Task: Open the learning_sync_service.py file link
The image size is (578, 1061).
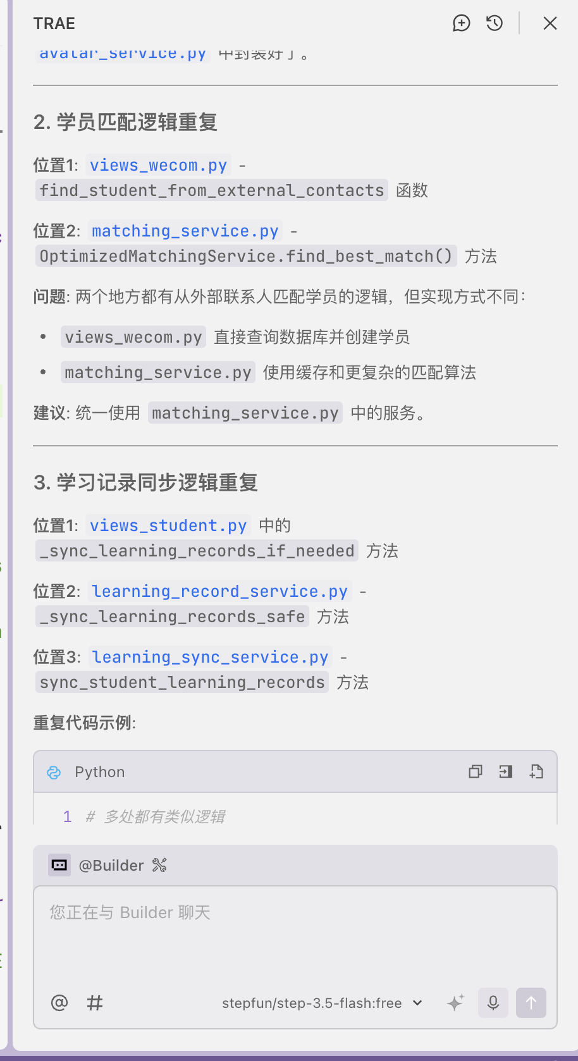Action: (x=210, y=658)
